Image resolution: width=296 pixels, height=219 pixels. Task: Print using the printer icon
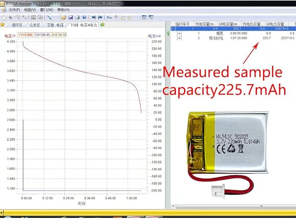point(78,17)
